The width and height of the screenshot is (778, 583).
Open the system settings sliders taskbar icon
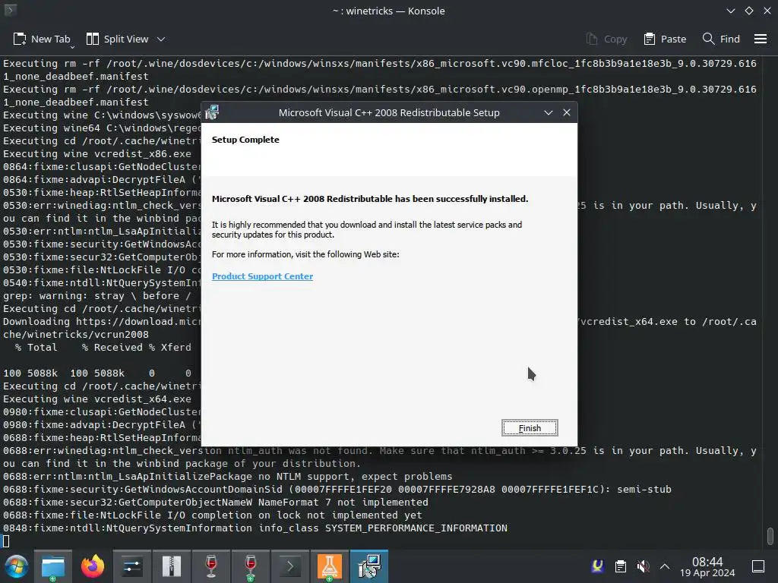click(x=132, y=566)
